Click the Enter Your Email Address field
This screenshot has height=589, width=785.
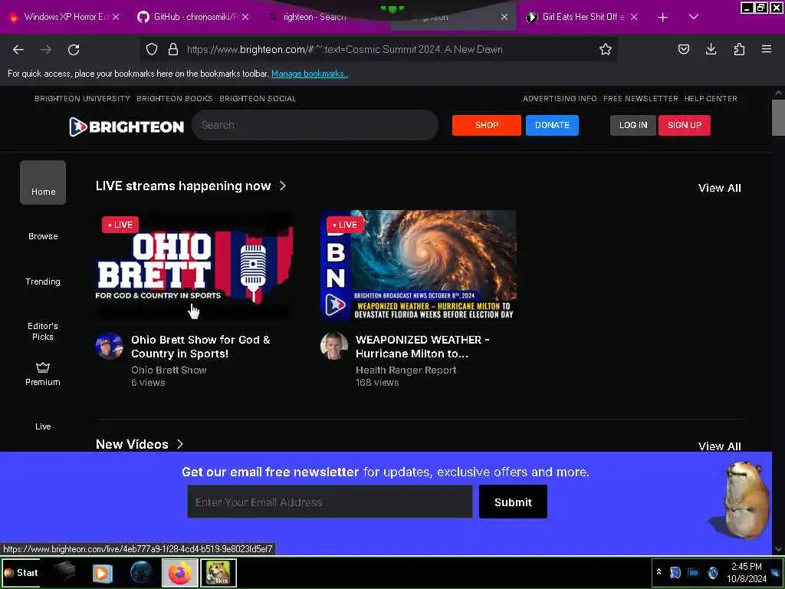click(330, 502)
